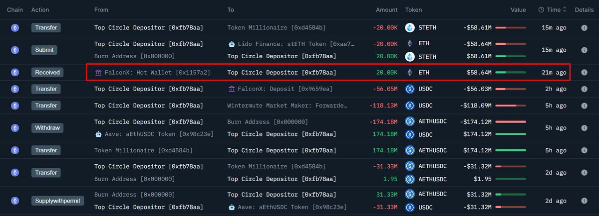Open details icon for the Withdraw row

coord(584,128)
